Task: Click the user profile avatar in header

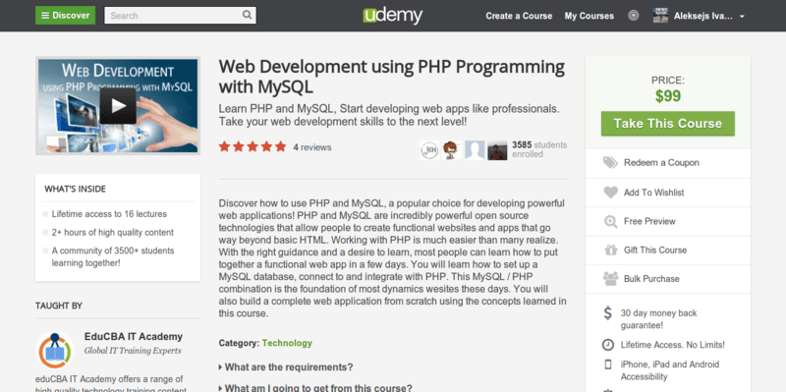Action: [660, 16]
